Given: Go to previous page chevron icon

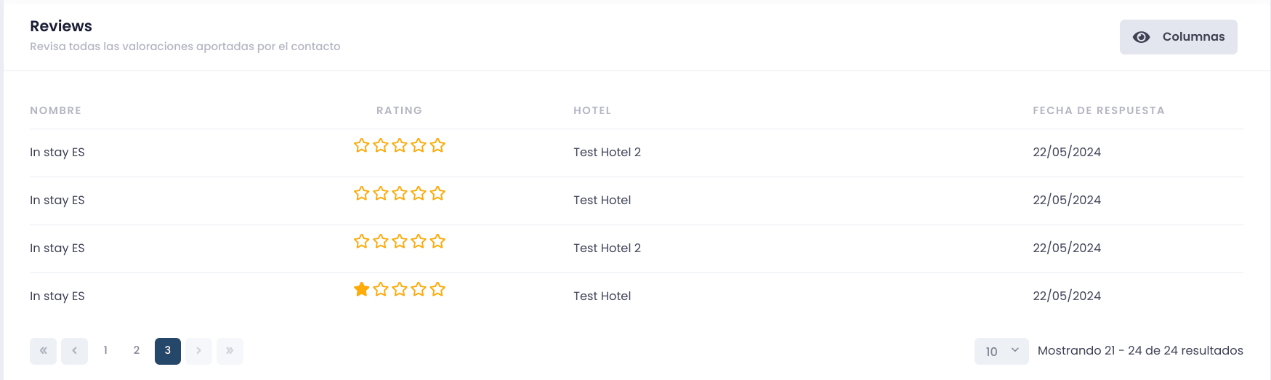Looking at the screenshot, I should [x=74, y=351].
